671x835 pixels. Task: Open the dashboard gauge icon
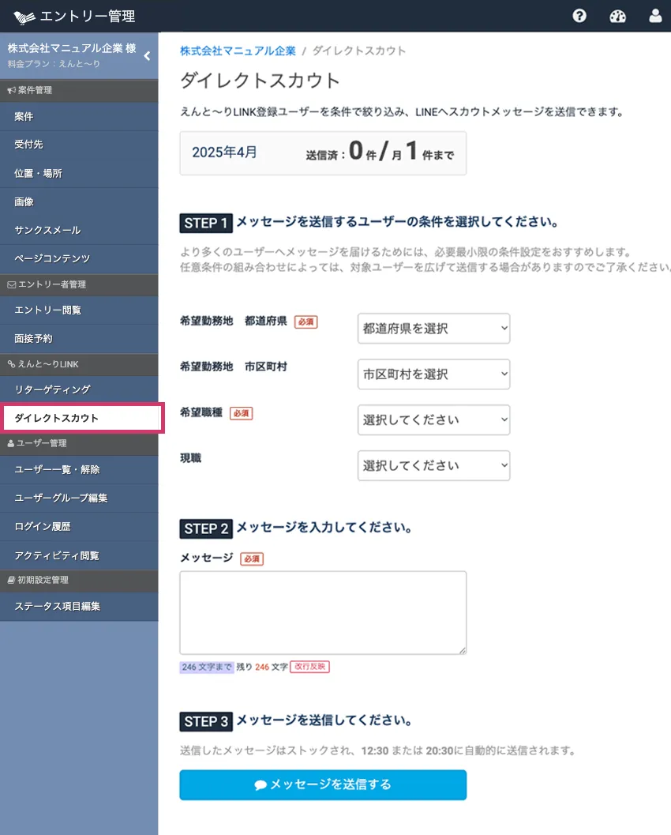click(x=618, y=16)
